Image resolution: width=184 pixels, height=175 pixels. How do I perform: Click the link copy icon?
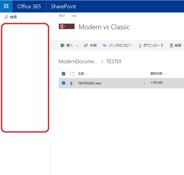tap(105, 45)
